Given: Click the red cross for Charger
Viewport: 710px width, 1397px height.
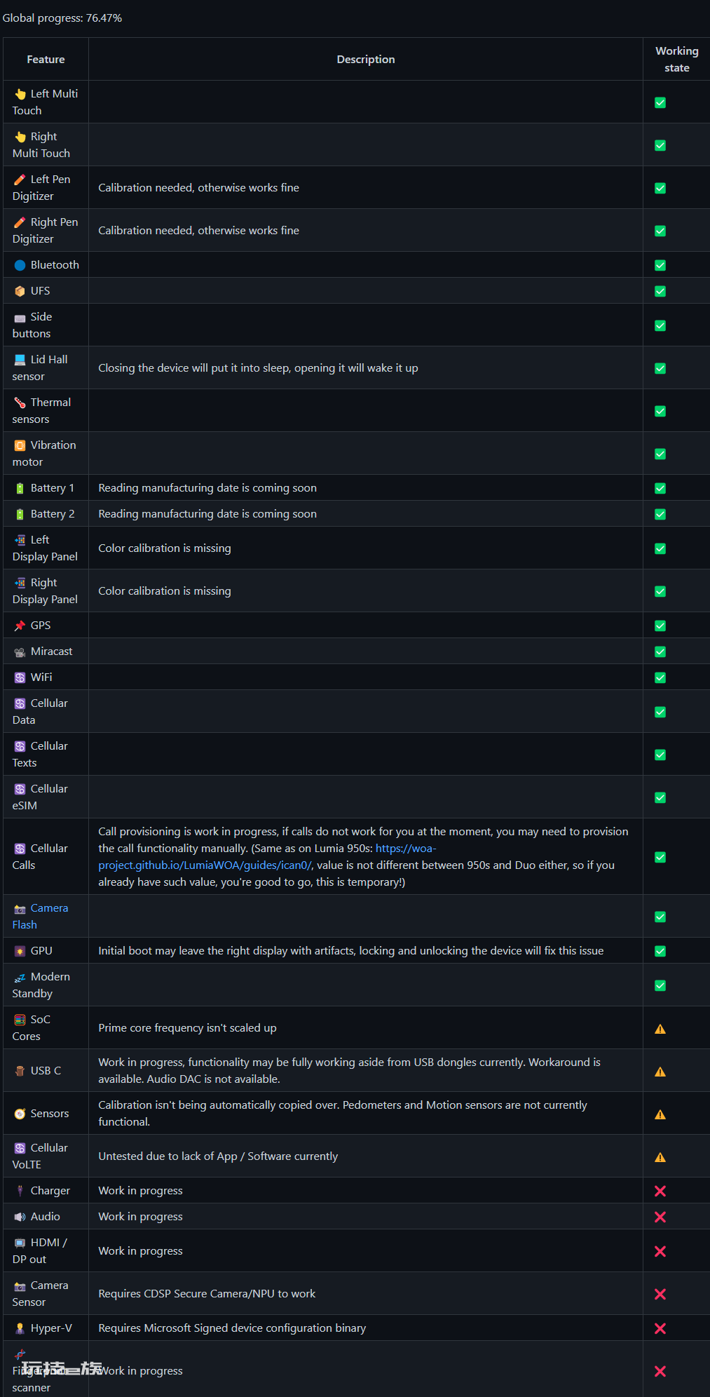Looking at the screenshot, I should (660, 1191).
